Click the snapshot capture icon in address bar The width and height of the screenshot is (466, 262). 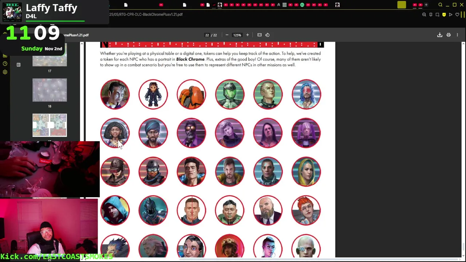click(437, 15)
